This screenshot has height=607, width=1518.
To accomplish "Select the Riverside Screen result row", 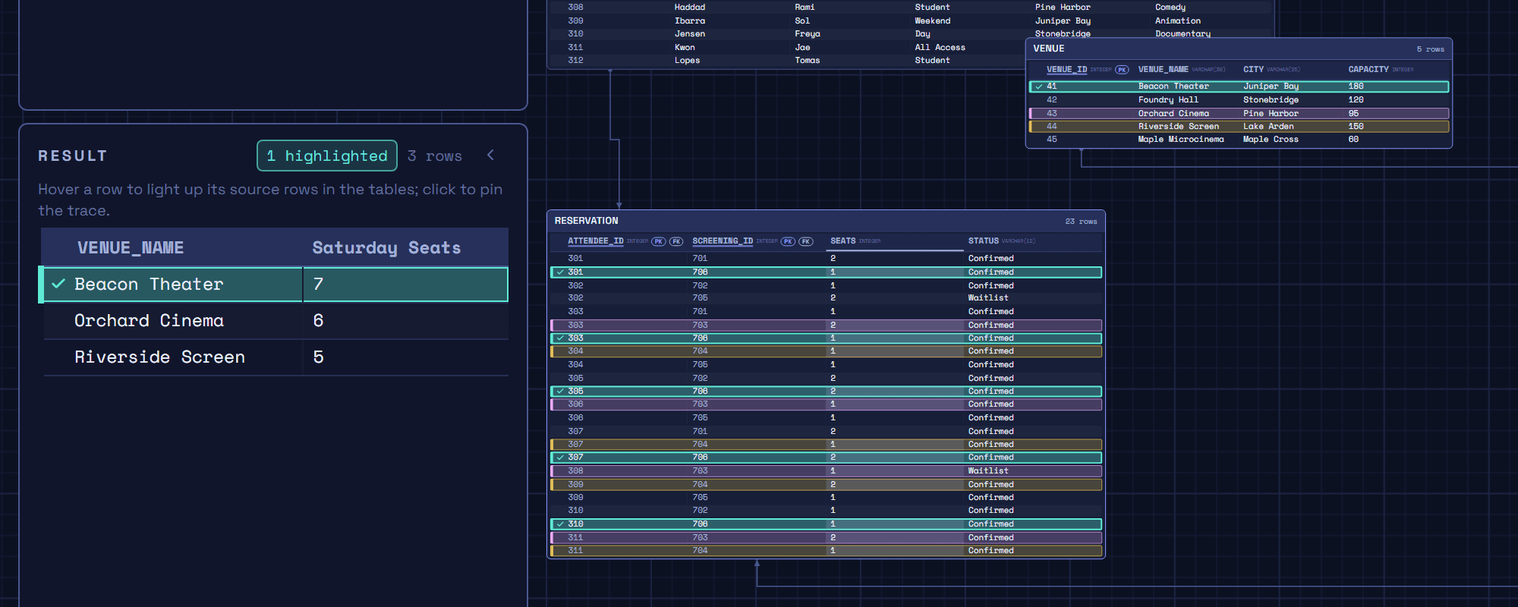I will pyautogui.click(x=276, y=357).
